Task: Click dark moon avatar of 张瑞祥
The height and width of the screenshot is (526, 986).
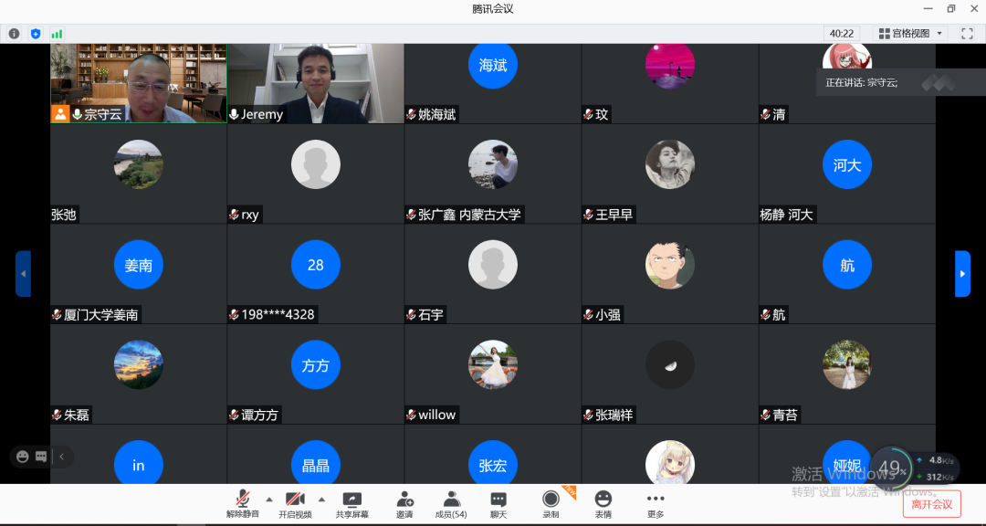Action: [x=670, y=365]
